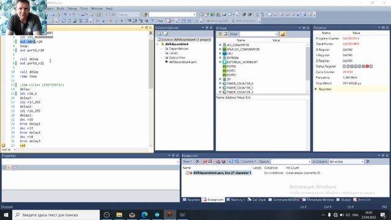This screenshot has width=391, height=220.
Task: Switch to the Call Stack tab
Action: tap(257, 200)
